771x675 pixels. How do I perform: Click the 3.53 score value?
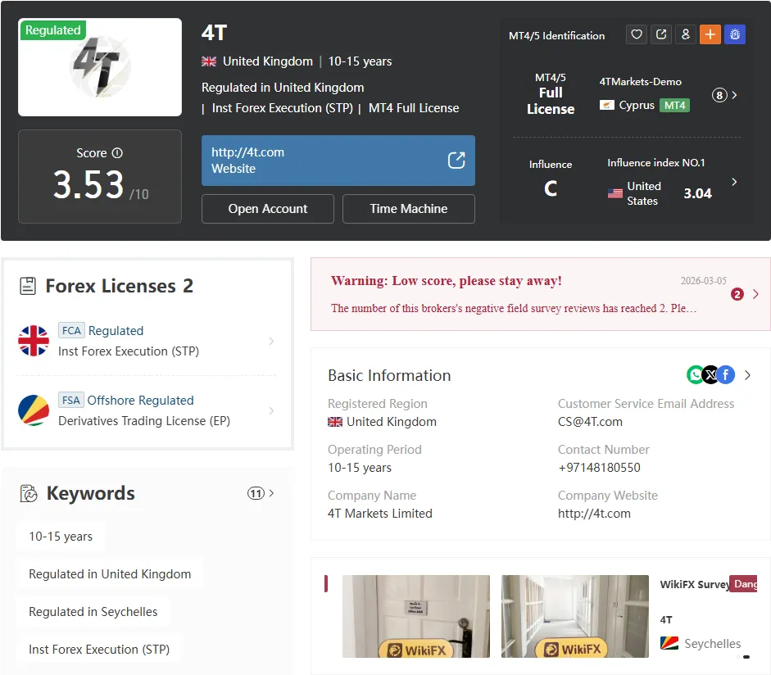click(88, 185)
